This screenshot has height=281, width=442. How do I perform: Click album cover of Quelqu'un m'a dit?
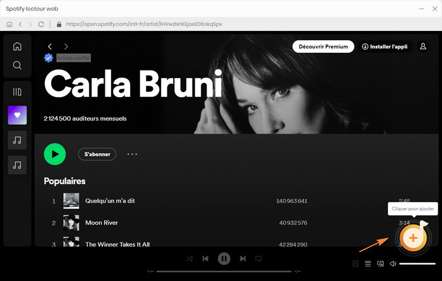pos(71,201)
